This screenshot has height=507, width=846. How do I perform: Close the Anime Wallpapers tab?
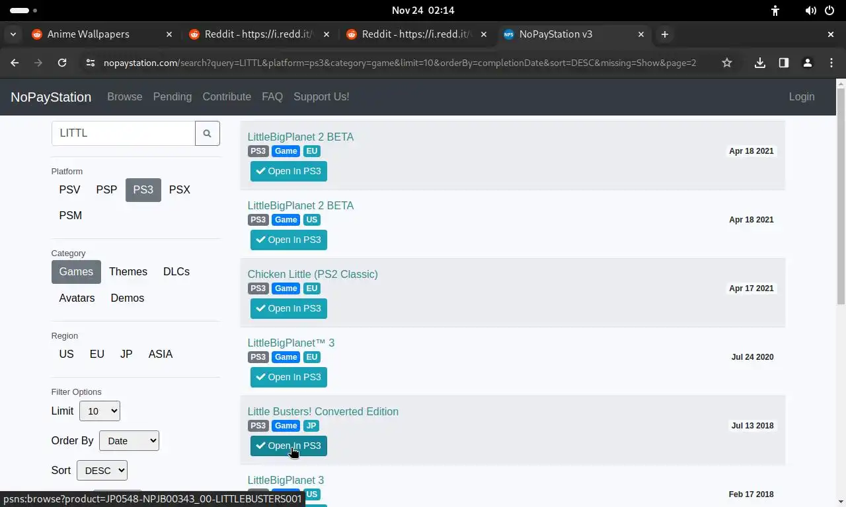tap(169, 34)
